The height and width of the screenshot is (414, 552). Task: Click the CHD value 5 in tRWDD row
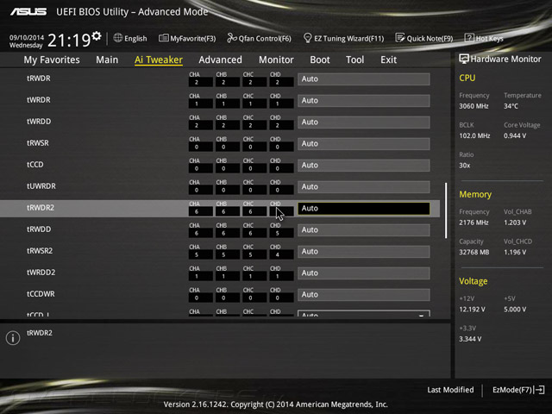(x=282, y=234)
